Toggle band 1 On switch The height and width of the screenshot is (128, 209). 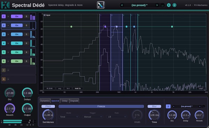click(x=17, y=16)
